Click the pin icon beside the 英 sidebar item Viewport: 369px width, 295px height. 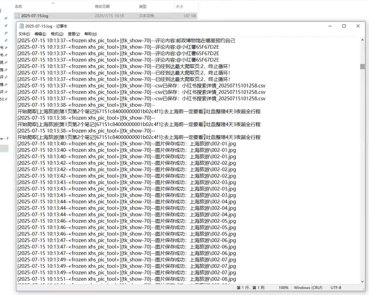6,63
